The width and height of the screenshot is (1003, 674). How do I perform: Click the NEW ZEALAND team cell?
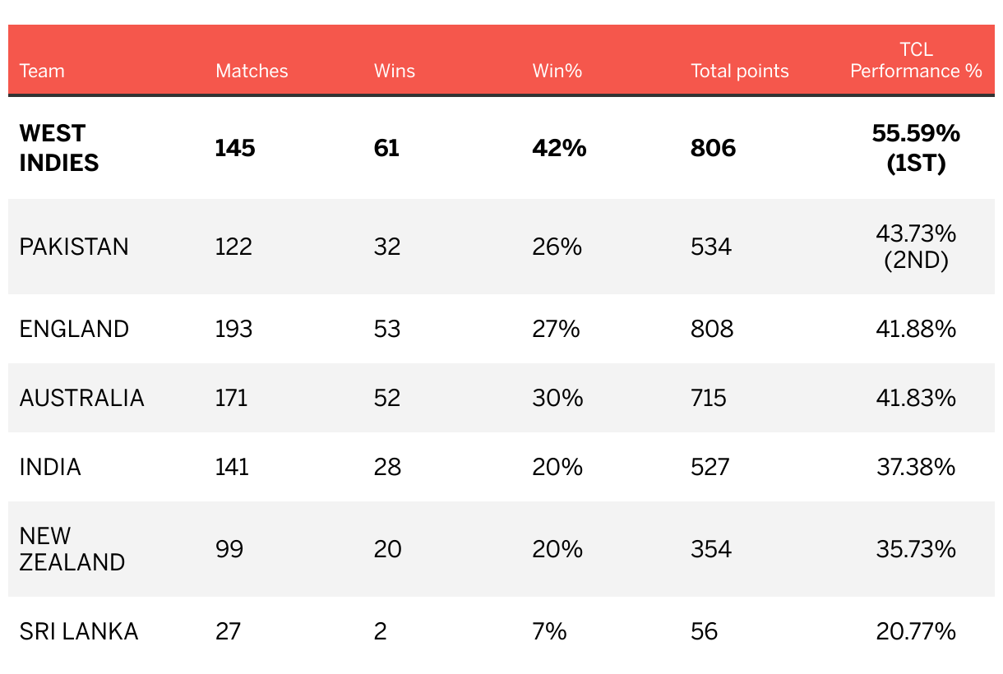pos(72,549)
